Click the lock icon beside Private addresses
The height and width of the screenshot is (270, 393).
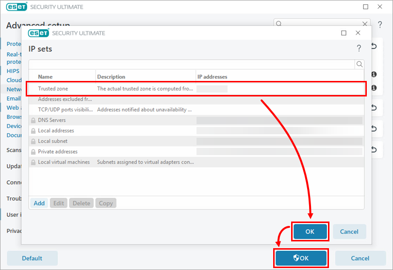[x=33, y=152]
